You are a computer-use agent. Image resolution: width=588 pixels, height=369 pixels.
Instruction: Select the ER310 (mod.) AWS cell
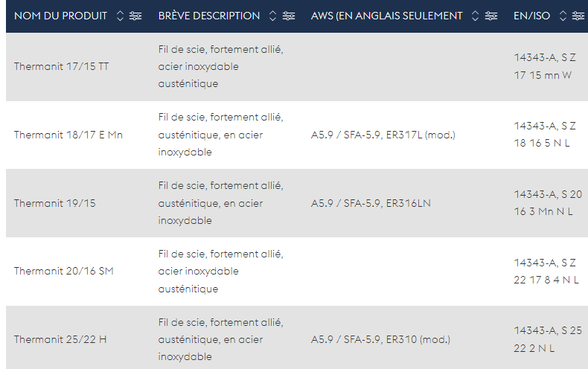click(380, 339)
